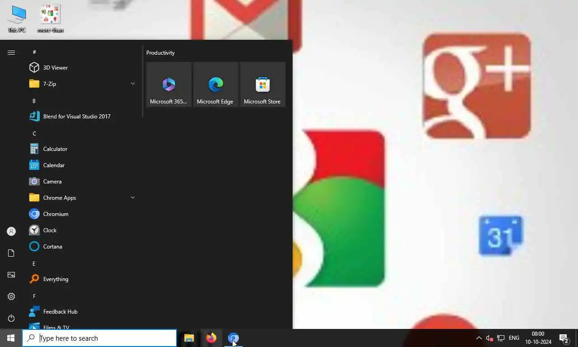Open Settings gear in the Start sidebar
This screenshot has width=578, height=347.
pos(11,296)
